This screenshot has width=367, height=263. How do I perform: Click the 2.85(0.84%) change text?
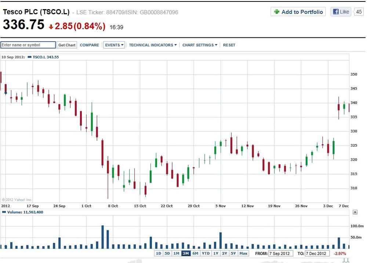[x=80, y=26]
